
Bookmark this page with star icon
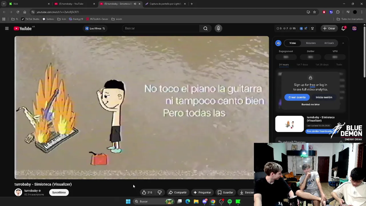click(315, 12)
